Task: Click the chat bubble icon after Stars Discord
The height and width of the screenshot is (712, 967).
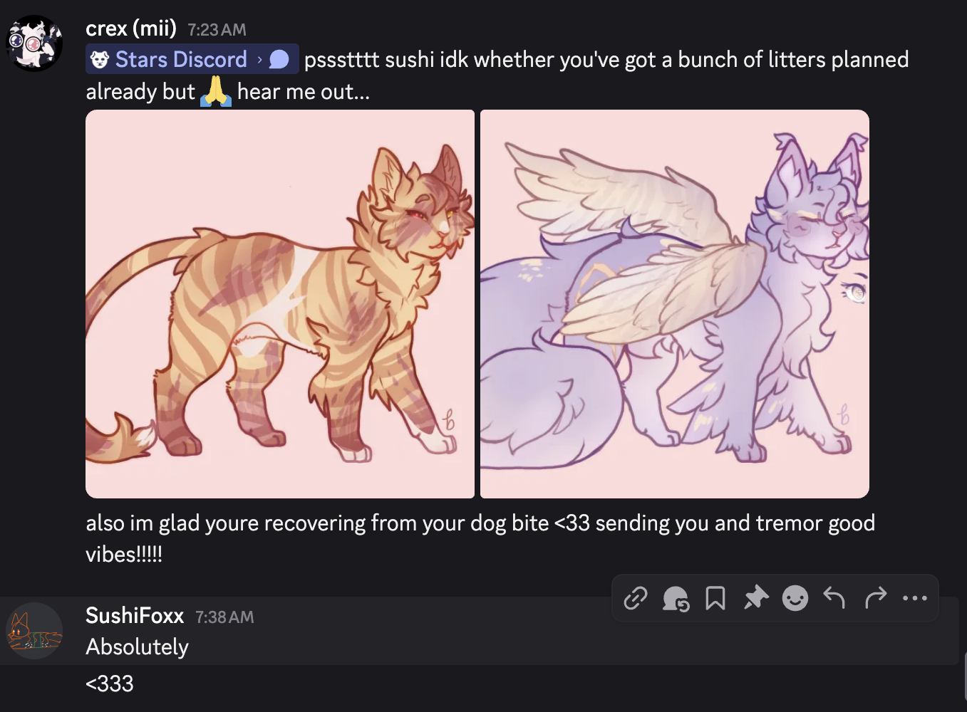Action: click(279, 59)
